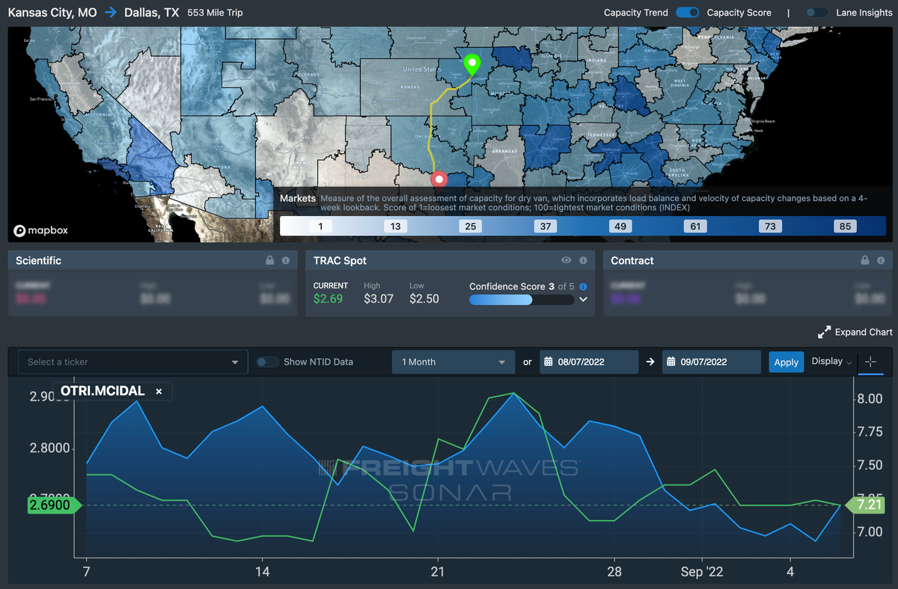Click the red destination pin on the map
The width and height of the screenshot is (898, 589).
point(439,179)
